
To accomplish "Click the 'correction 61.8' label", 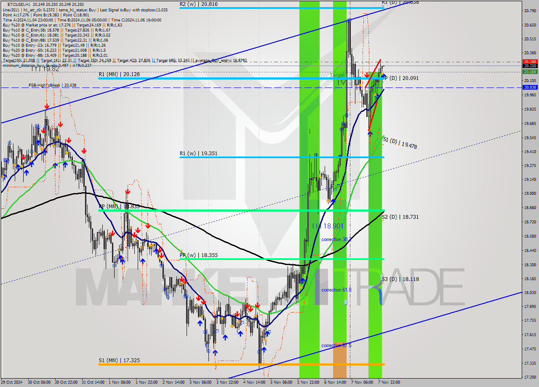I will [x=336, y=290].
